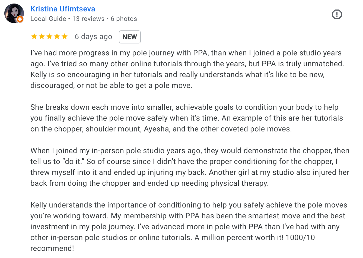Click the '6 photos' count

pyautogui.click(x=124, y=19)
